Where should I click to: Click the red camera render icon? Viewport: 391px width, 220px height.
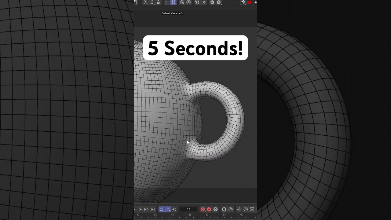click(249, 2)
